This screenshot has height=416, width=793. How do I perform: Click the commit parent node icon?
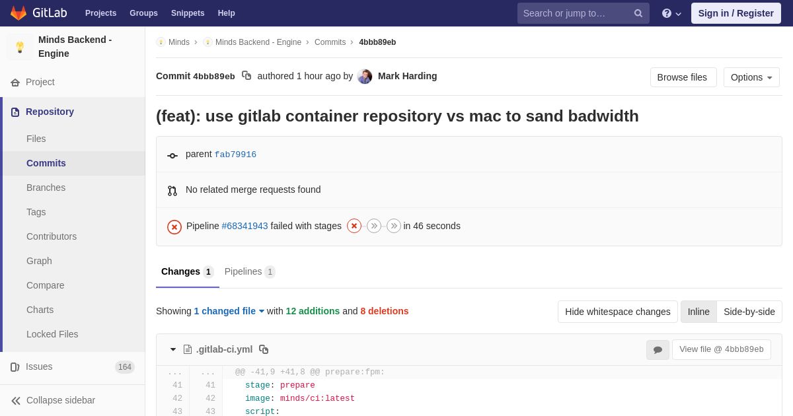pyautogui.click(x=172, y=155)
